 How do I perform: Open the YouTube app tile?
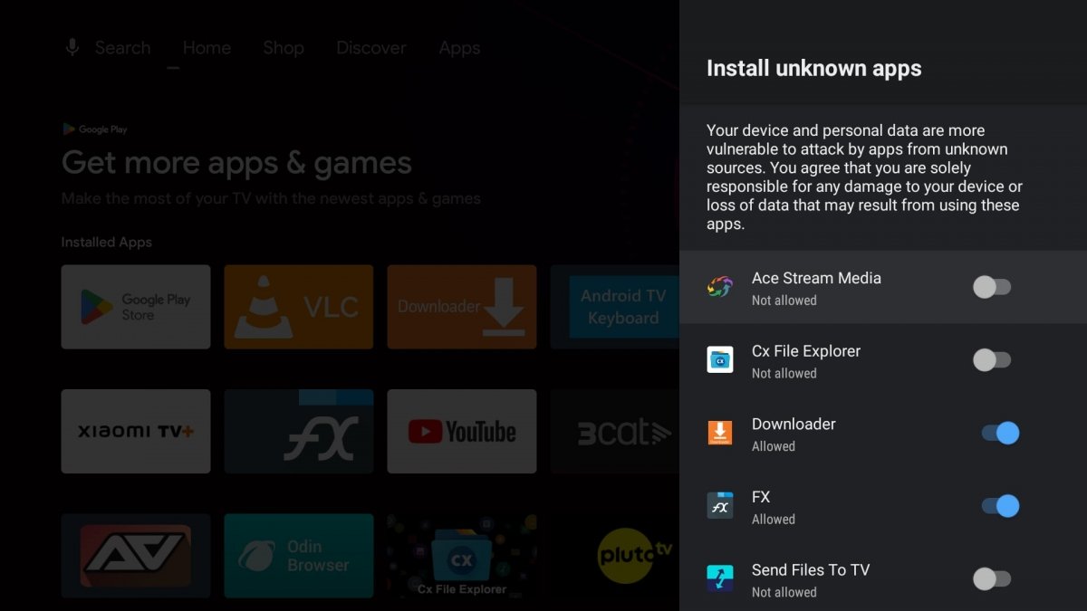tap(462, 432)
